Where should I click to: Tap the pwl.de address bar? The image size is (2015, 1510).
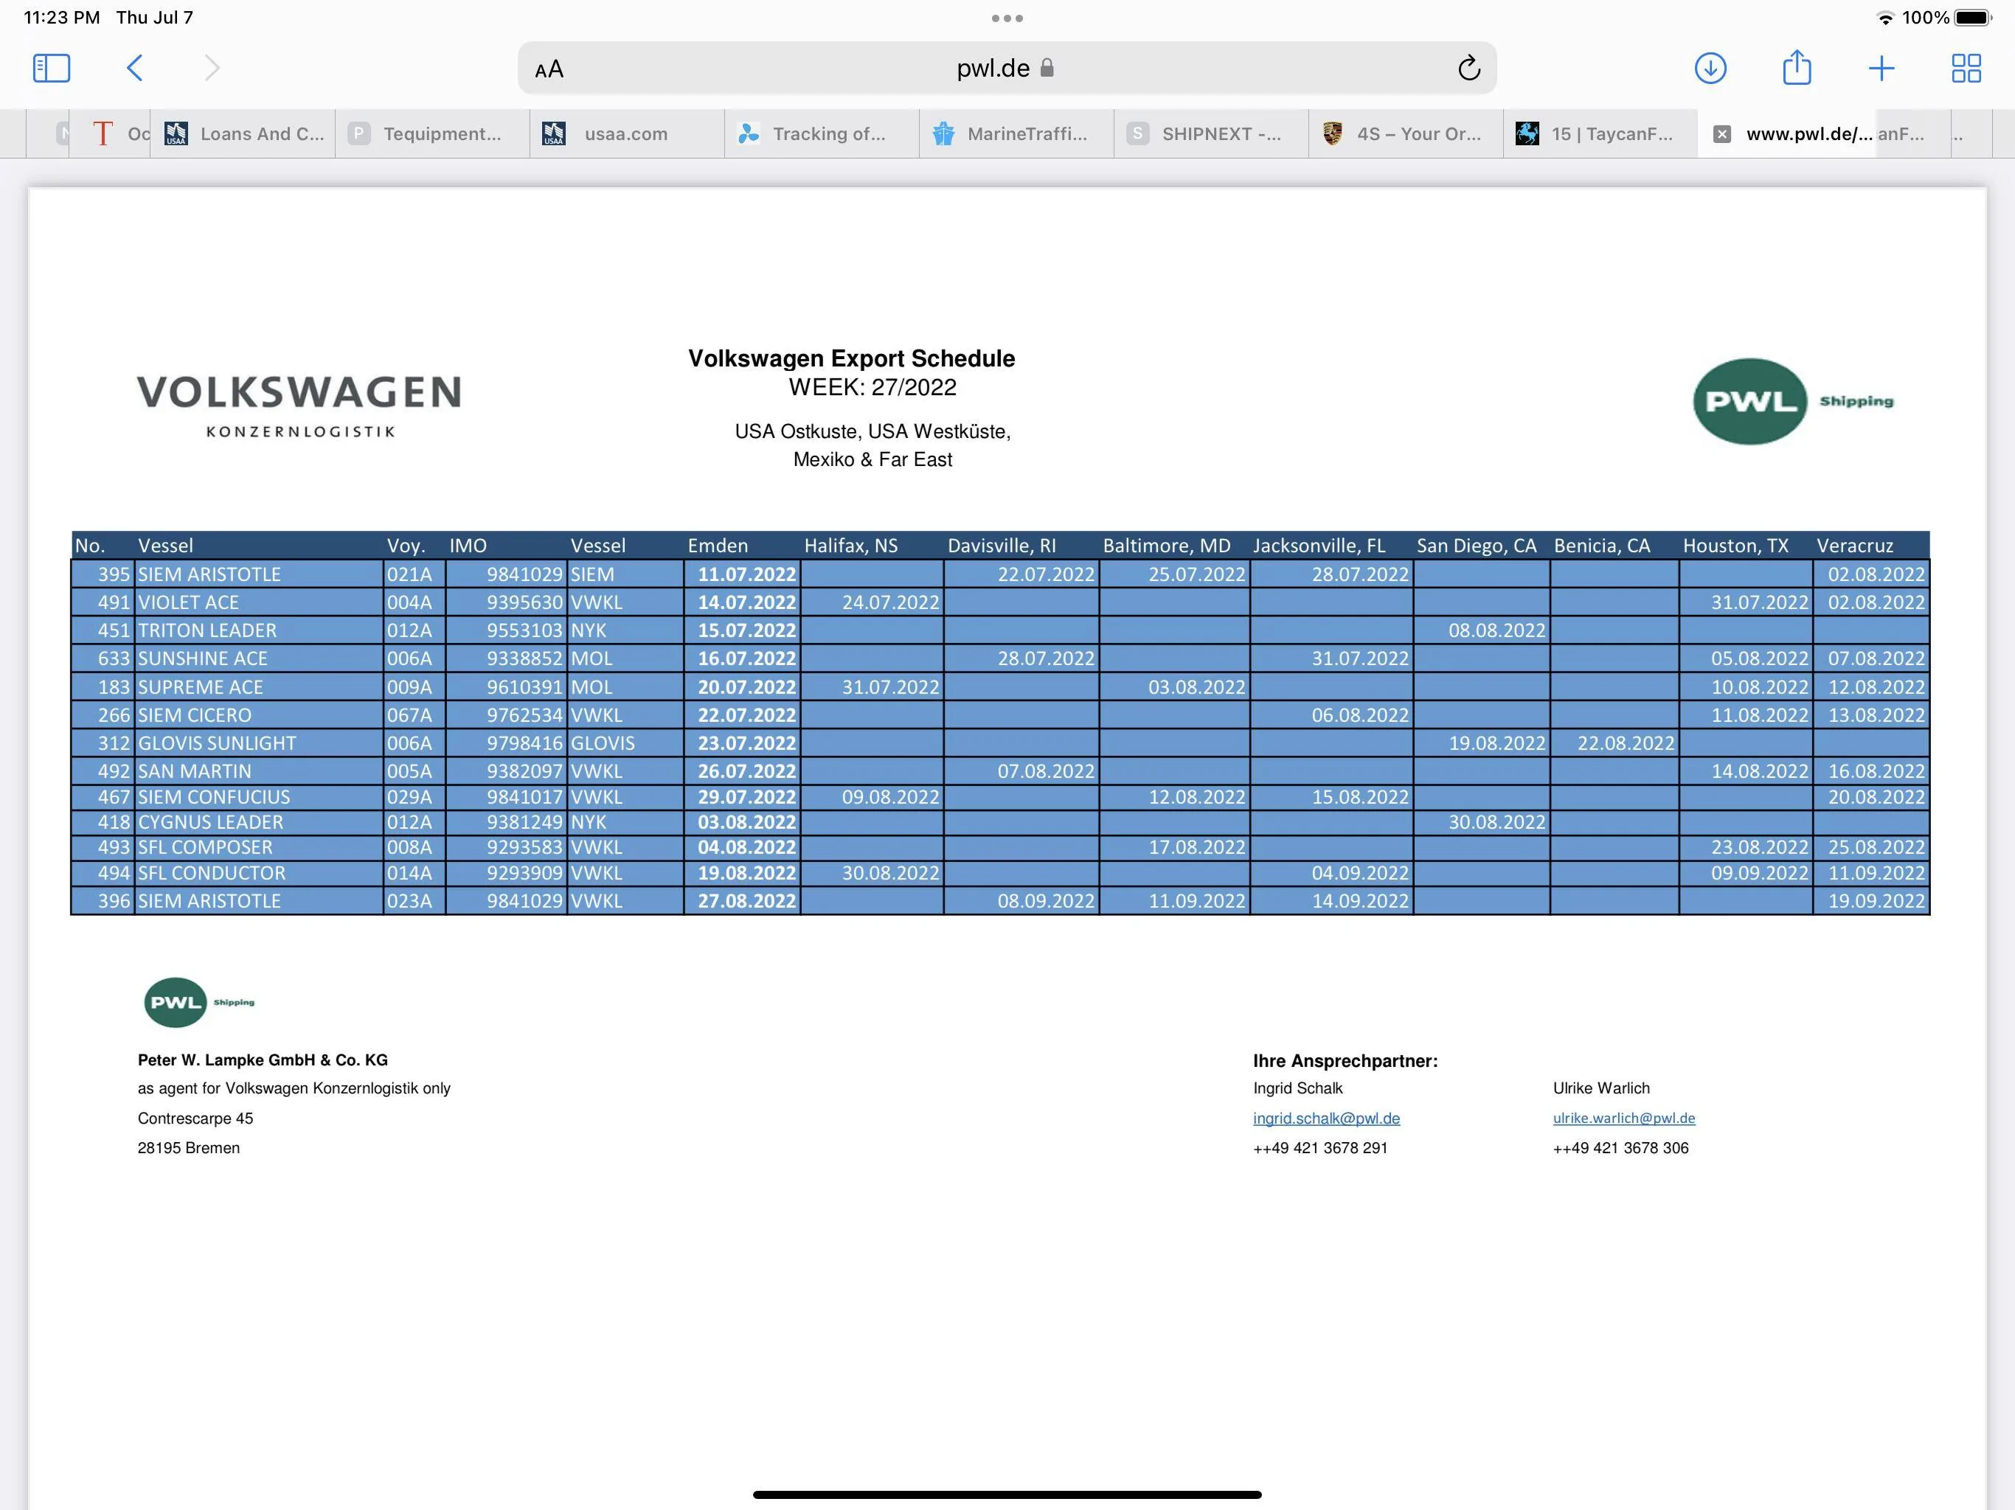(1006, 69)
